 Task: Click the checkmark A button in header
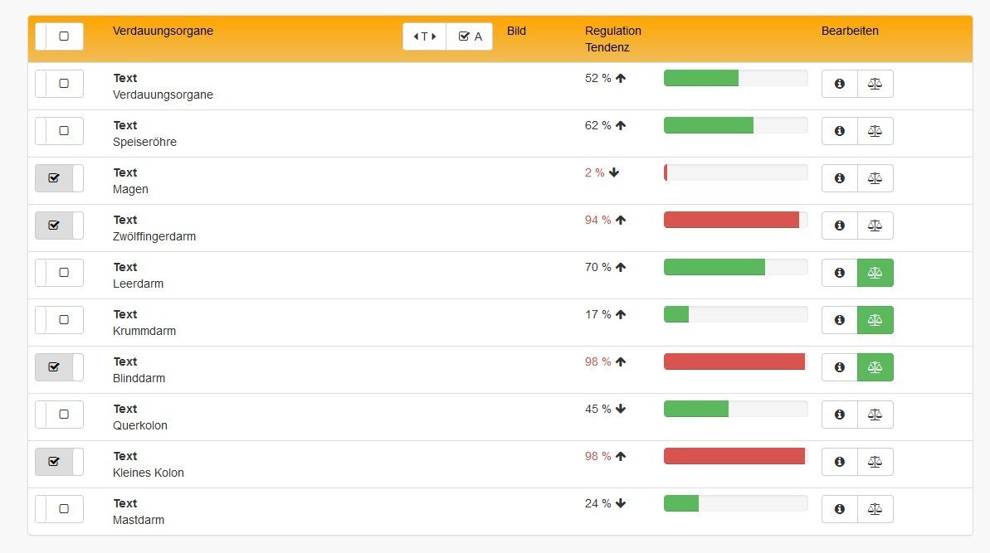pos(470,36)
